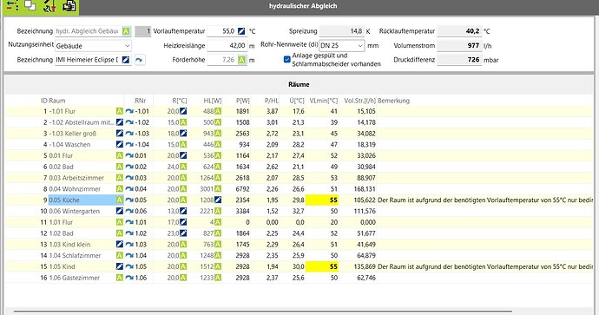Click the blue jump arrow in row -1.02 Abstellraum
The image size is (599, 315).
coord(129,122)
